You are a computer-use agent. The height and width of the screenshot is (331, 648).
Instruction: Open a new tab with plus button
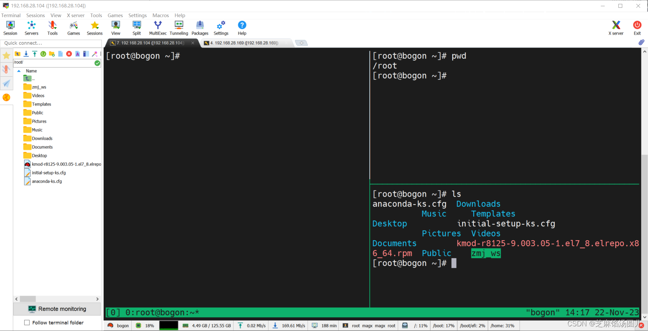point(301,43)
